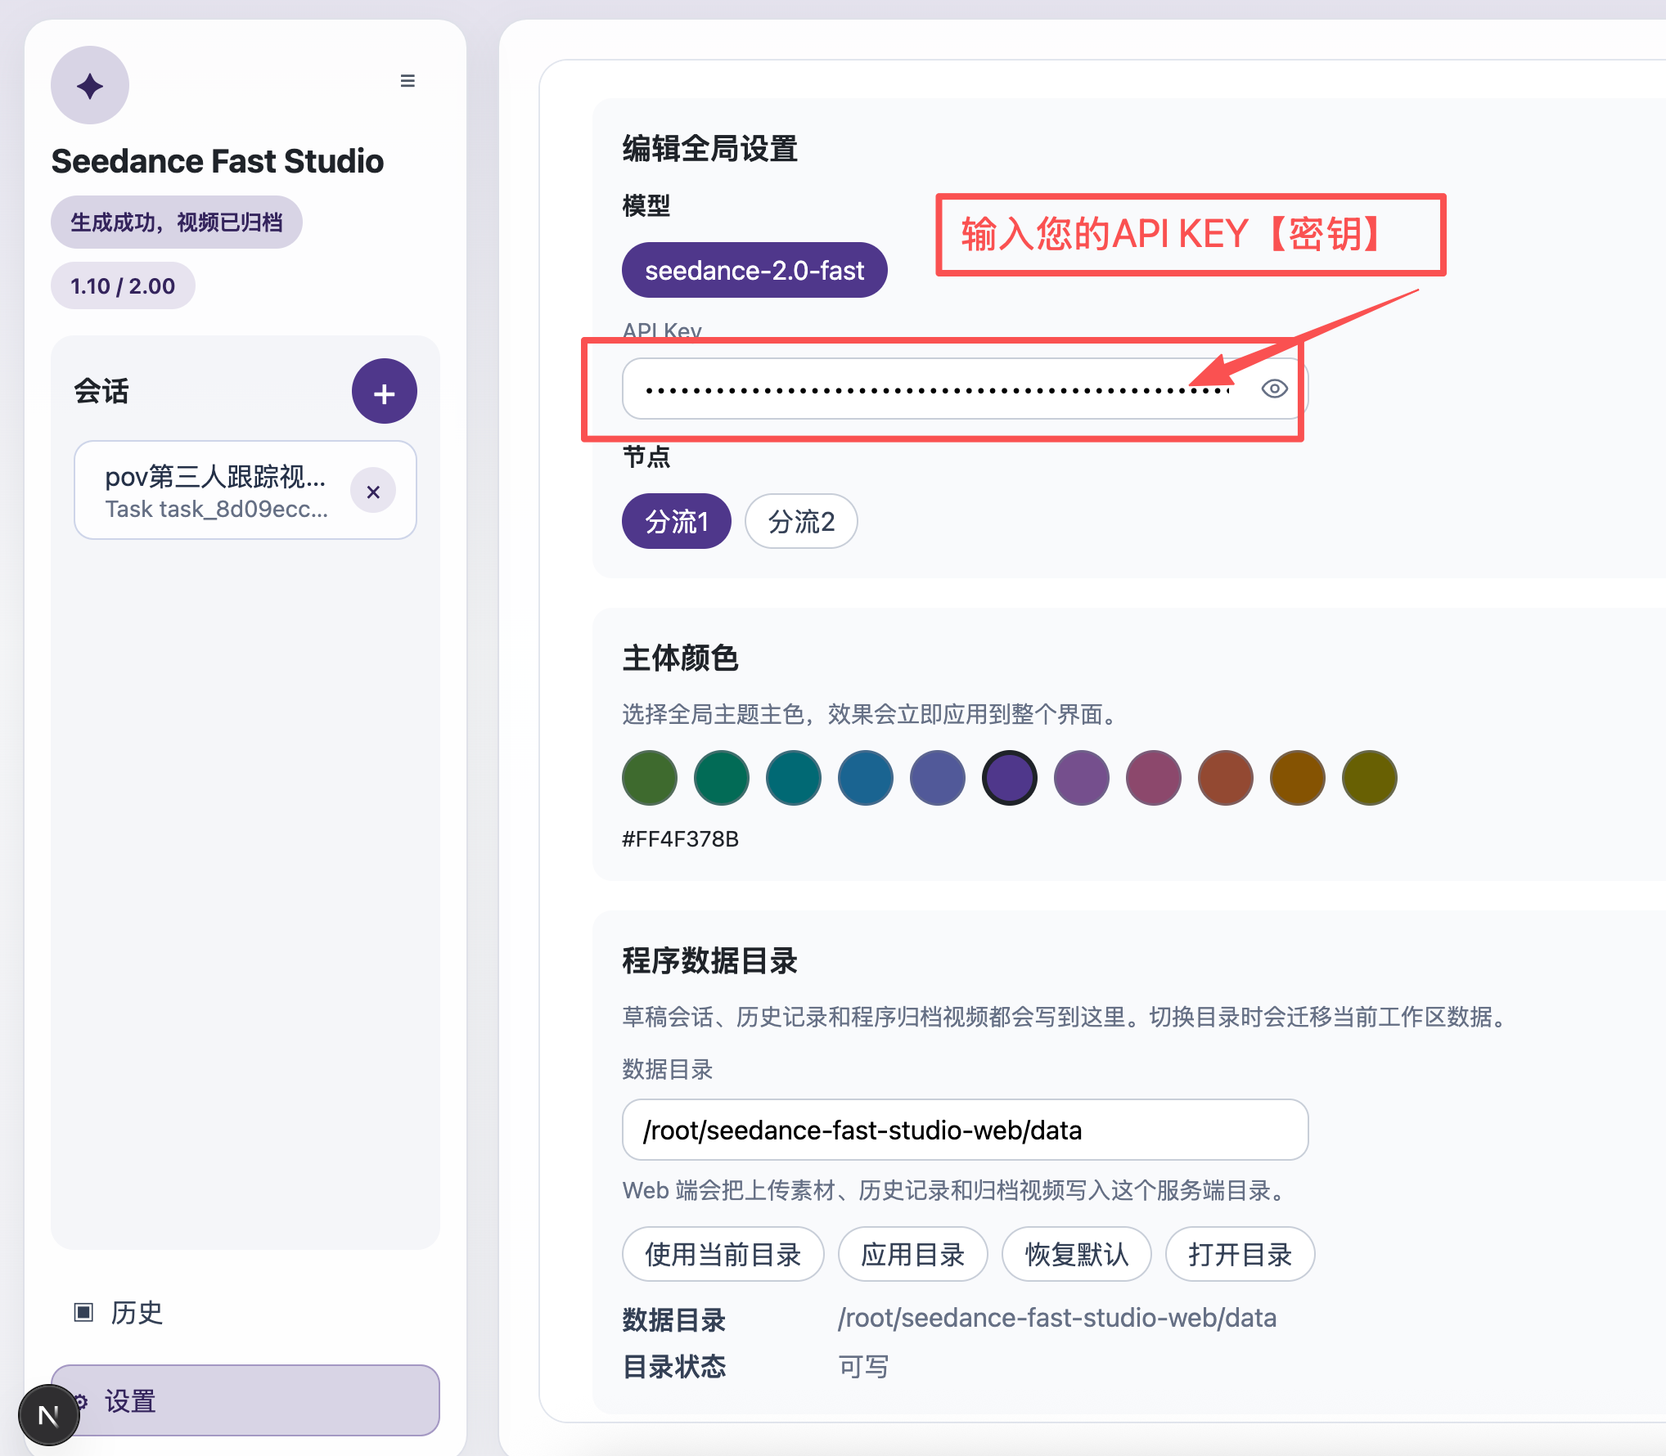Click the 恢复默认 button

tap(1077, 1254)
